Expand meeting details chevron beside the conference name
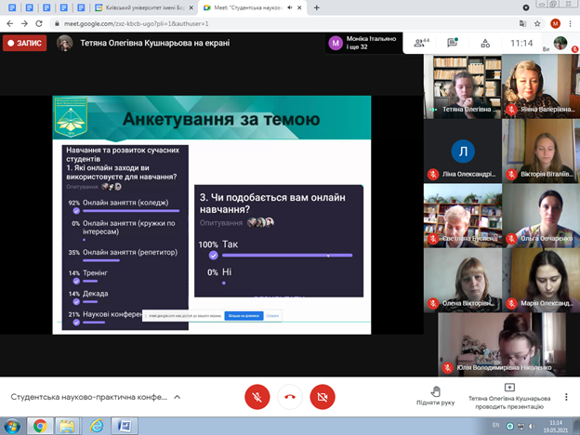The width and height of the screenshot is (580, 435). point(178,397)
